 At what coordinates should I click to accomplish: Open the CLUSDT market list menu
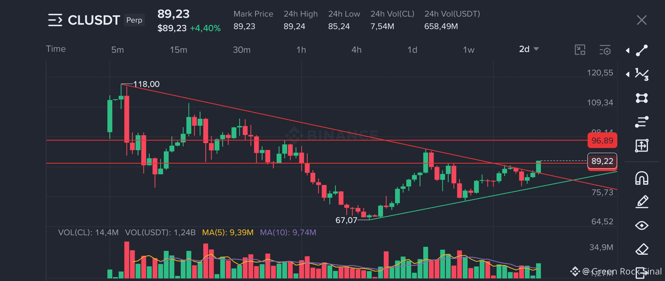click(55, 20)
